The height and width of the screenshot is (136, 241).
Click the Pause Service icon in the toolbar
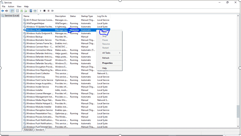tap(49, 11)
